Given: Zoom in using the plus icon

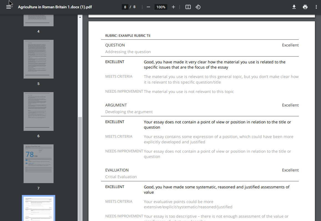Looking at the screenshot, I should [x=173, y=7].
